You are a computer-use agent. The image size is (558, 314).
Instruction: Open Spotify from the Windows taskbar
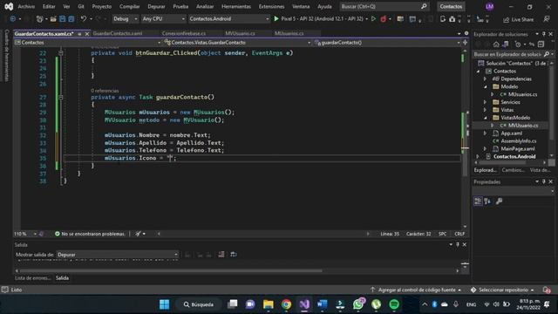point(393,304)
